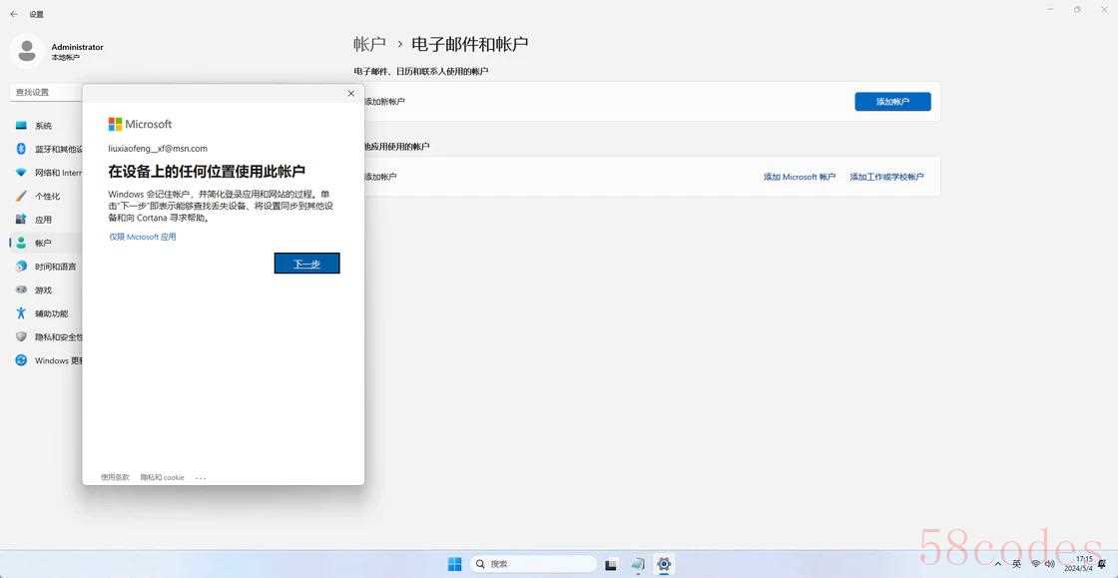Open the Bluetooth settings icon in sidebar

pos(21,149)
